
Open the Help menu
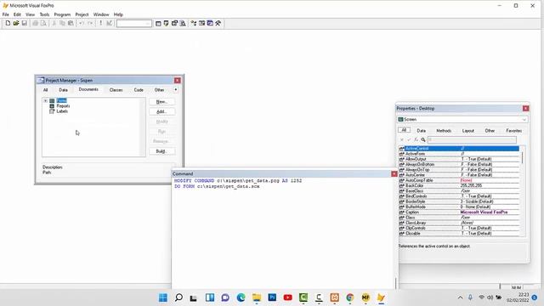tap(118, 14)
